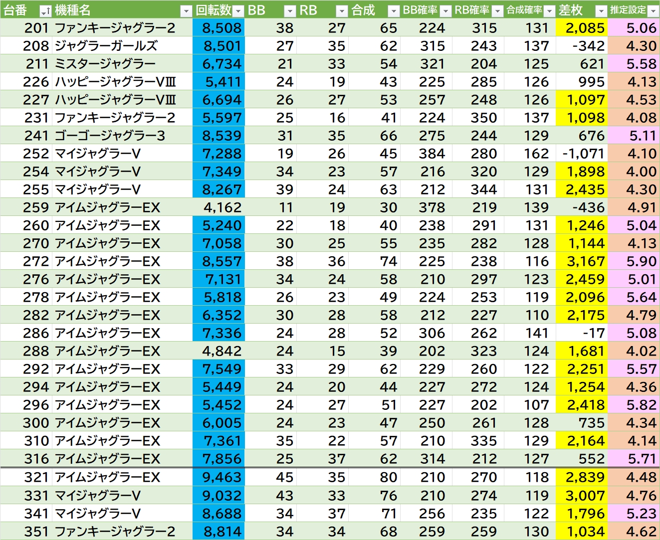Open the 推定設定 column filter dropdown
This screenshot has height=540, width=660.
pos(653,10)
